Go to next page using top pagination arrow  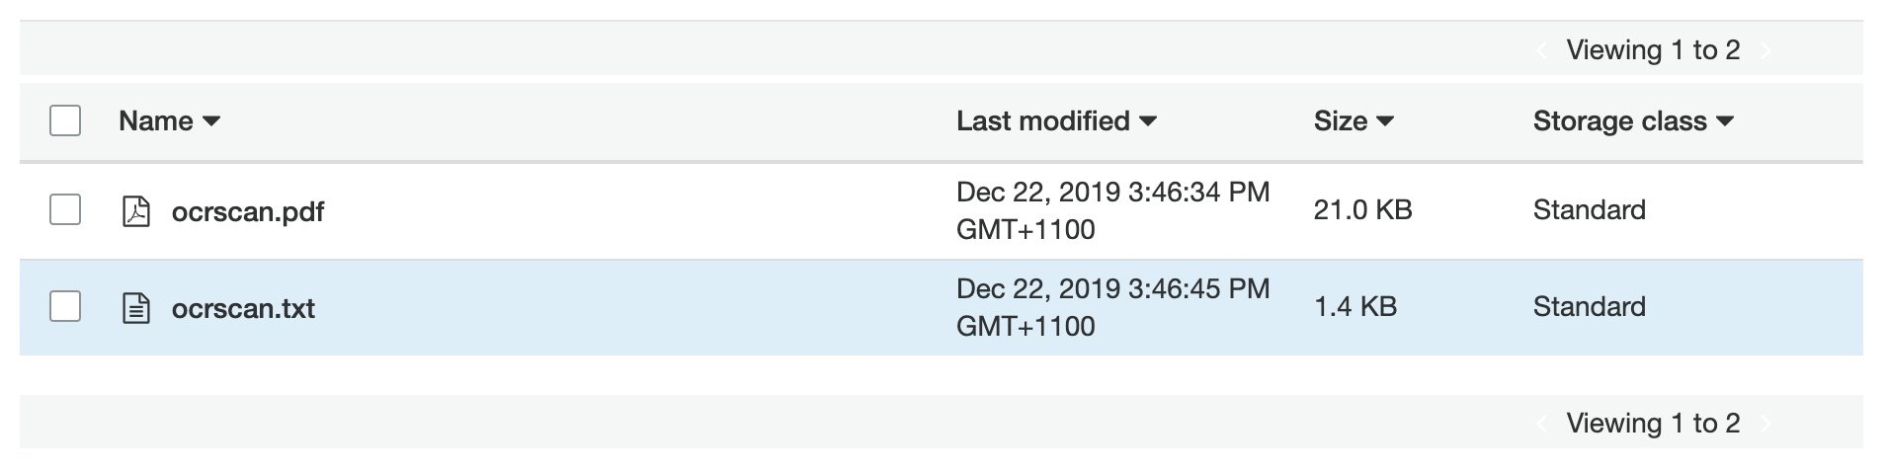click(x=1766, y=50)
